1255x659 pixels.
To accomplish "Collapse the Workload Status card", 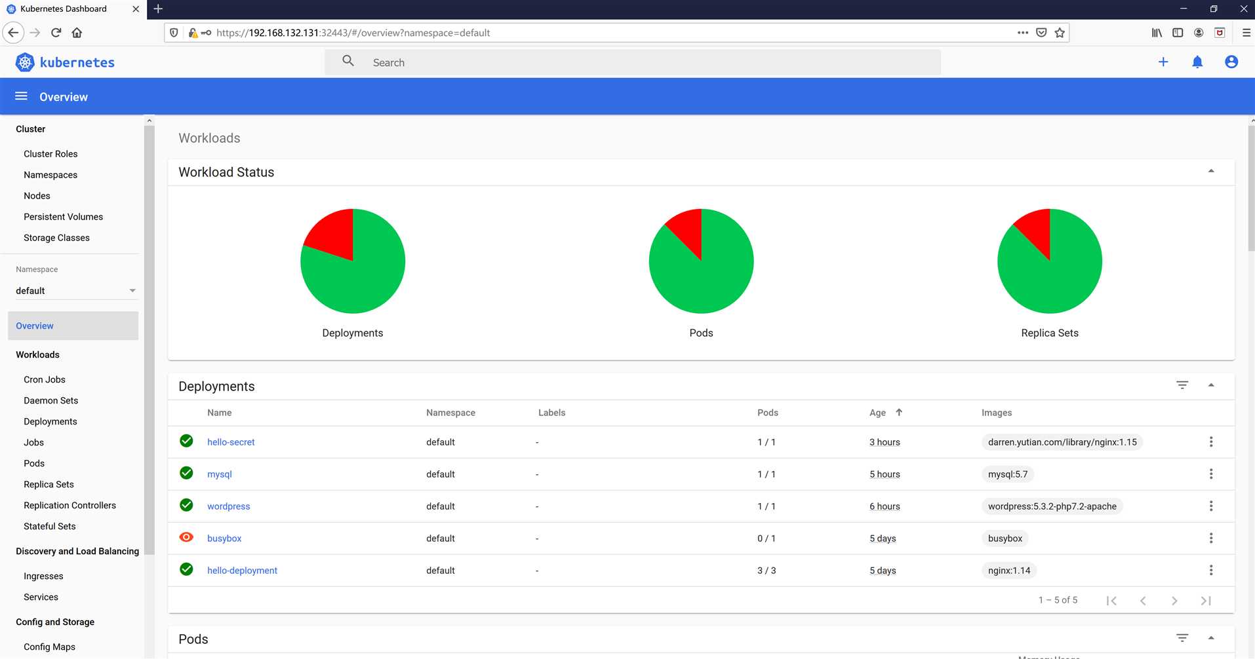I will (1211, 171).
